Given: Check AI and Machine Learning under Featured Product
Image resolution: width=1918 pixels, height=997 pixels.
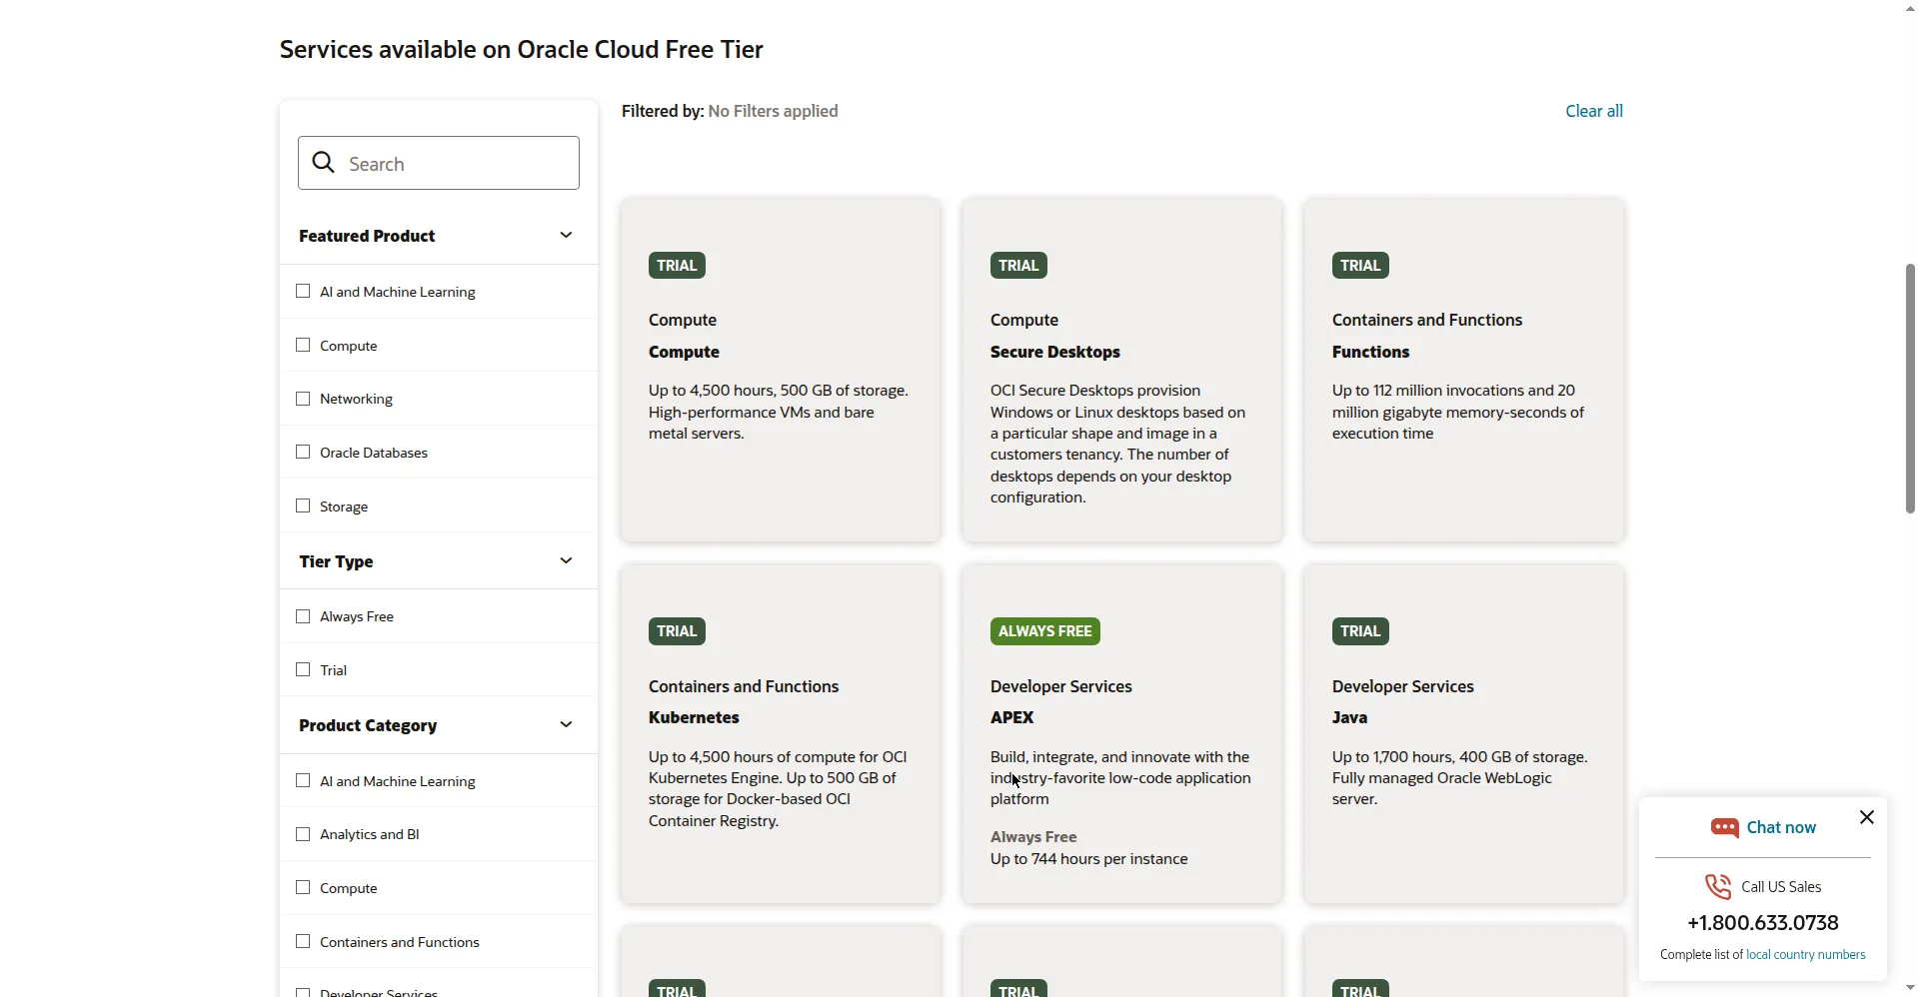Looking at the screenshot, I should [303, 291].
